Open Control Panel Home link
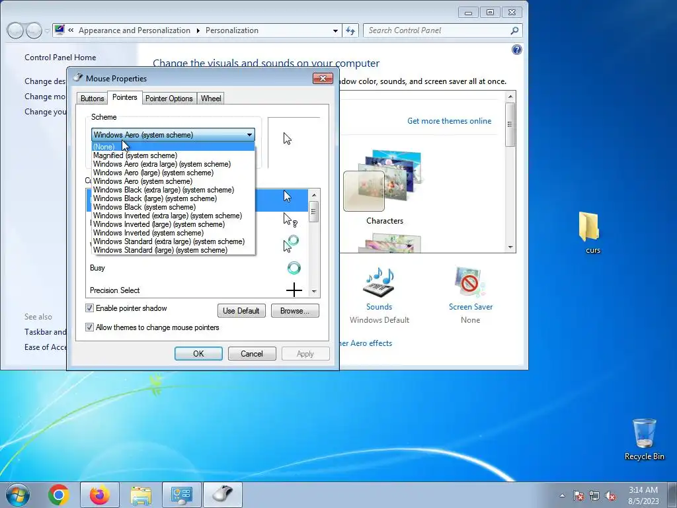 [x=60, y=58]
